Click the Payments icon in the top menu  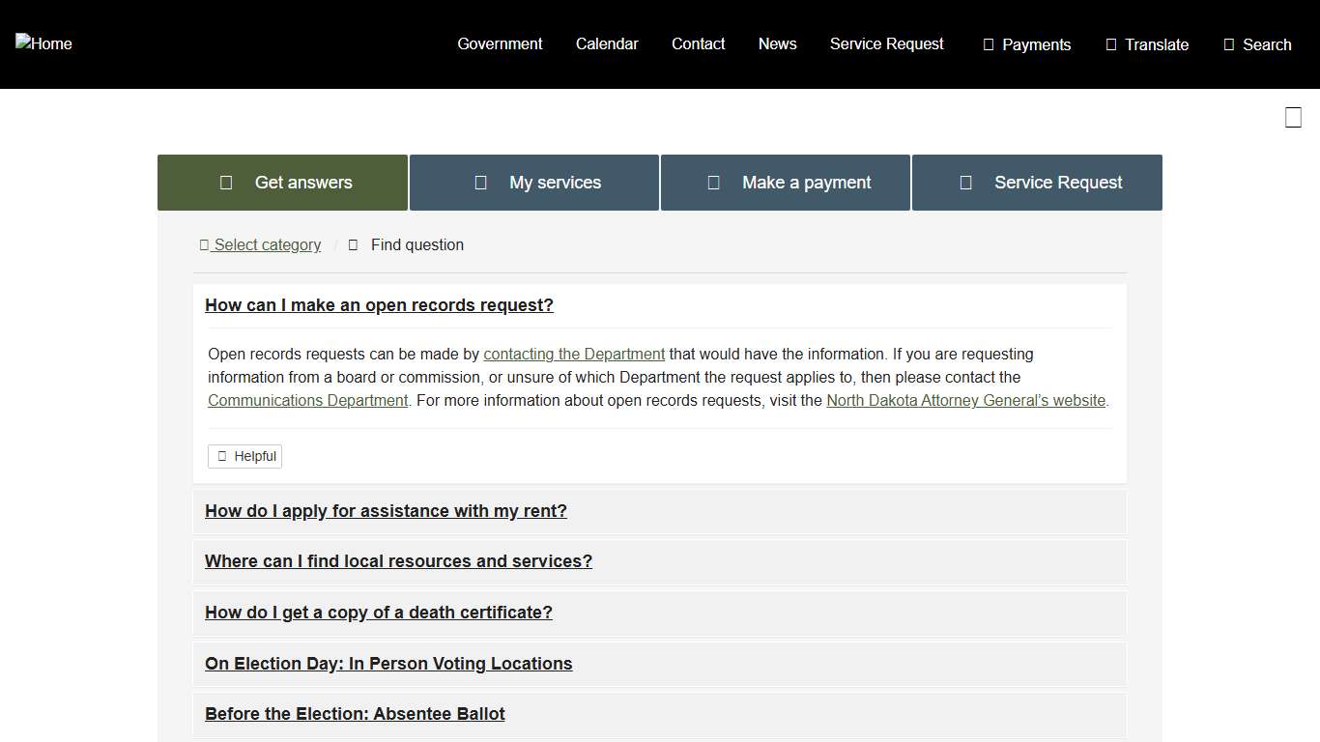click(987, 44)
